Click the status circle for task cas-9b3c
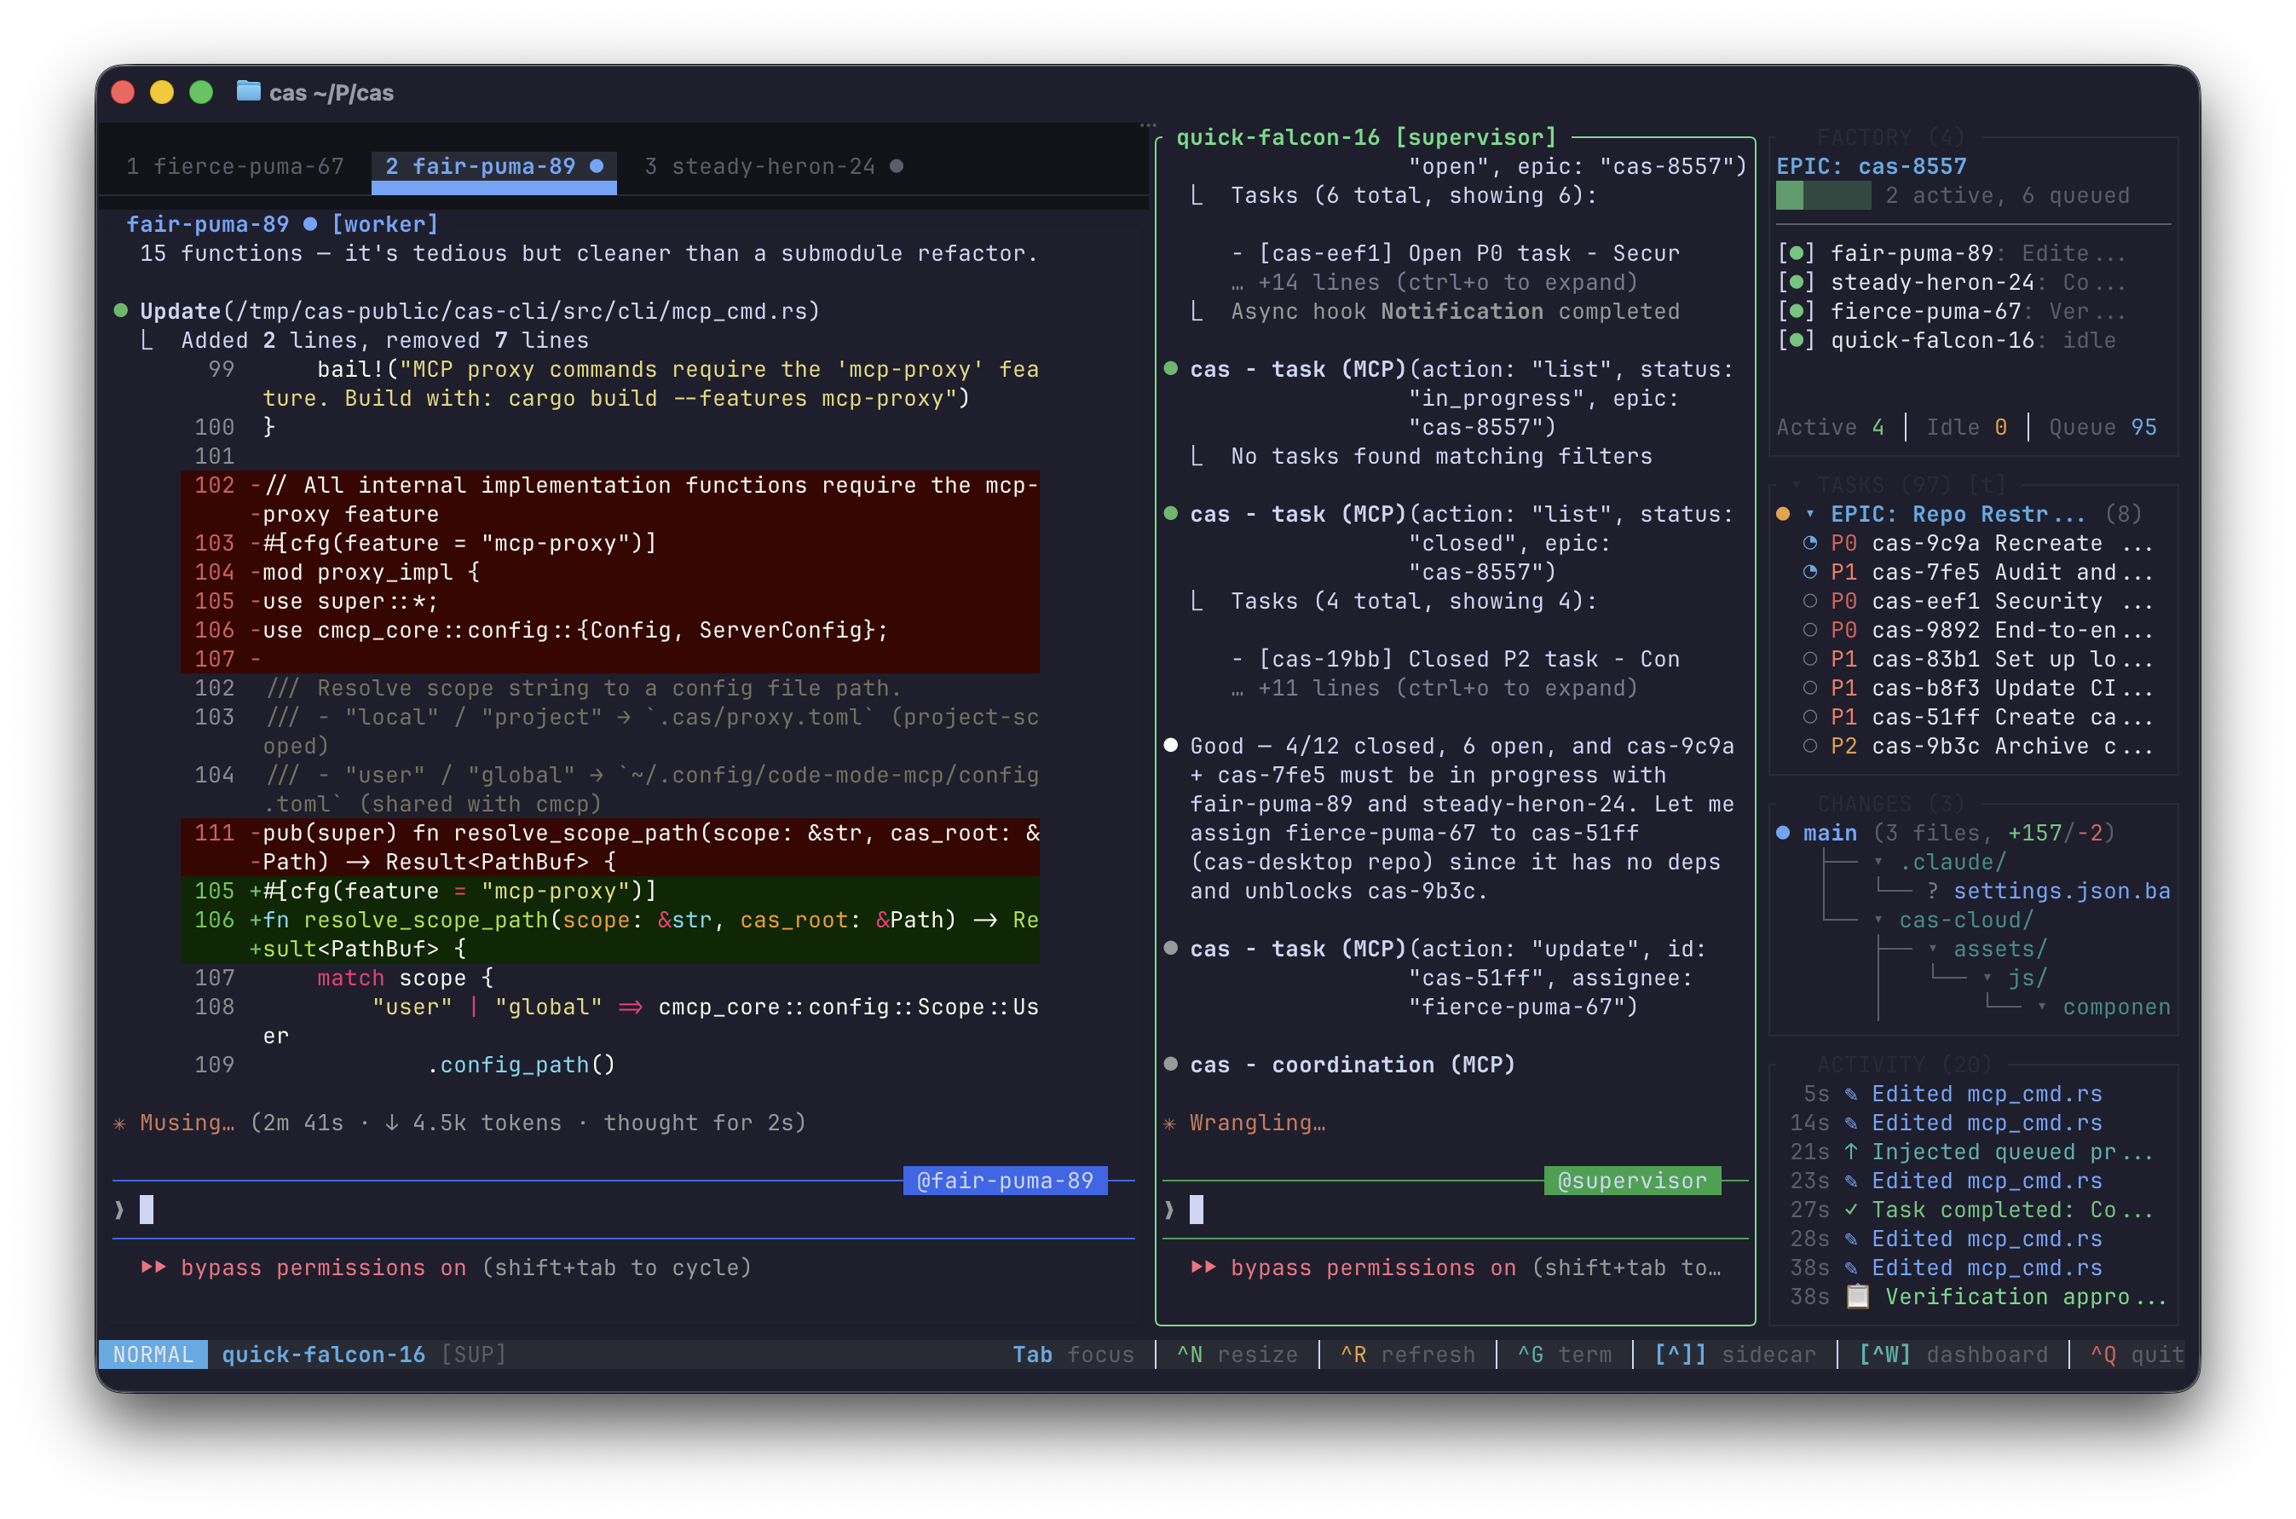Screen dimensions: 2296x1519 click(1810, 746)
